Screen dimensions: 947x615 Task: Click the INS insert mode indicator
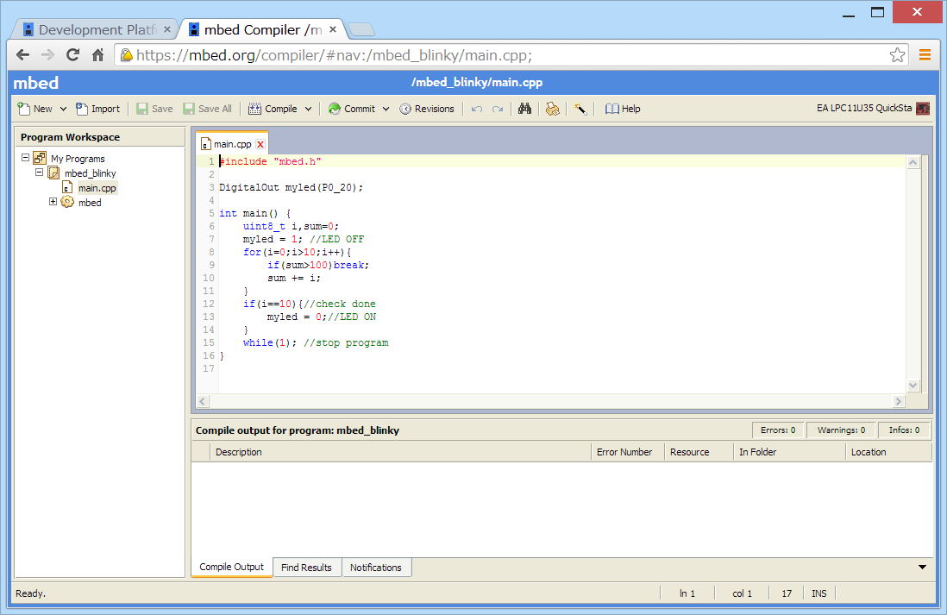coord(819,593)
